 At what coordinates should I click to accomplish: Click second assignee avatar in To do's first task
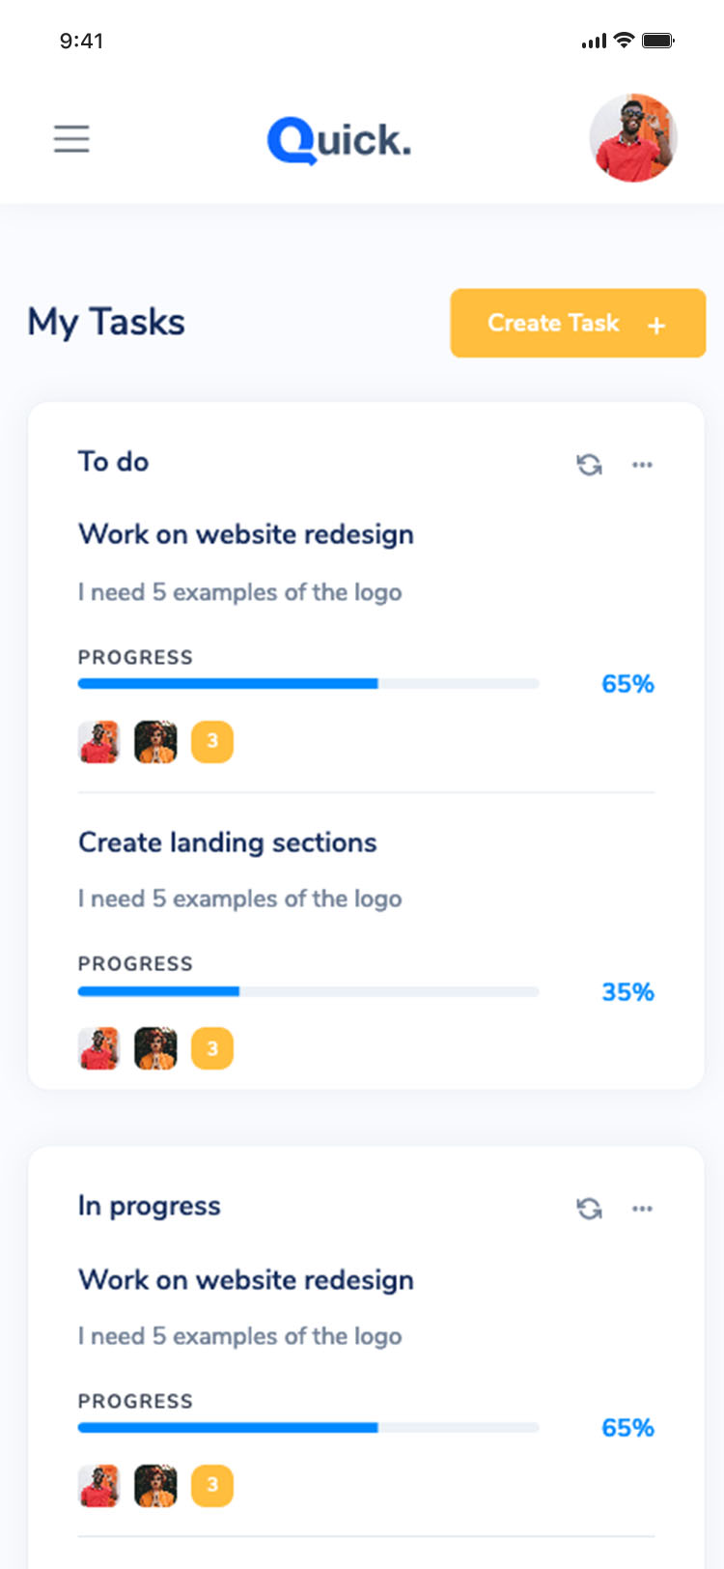pyautogui.click(x=155, y=742)
